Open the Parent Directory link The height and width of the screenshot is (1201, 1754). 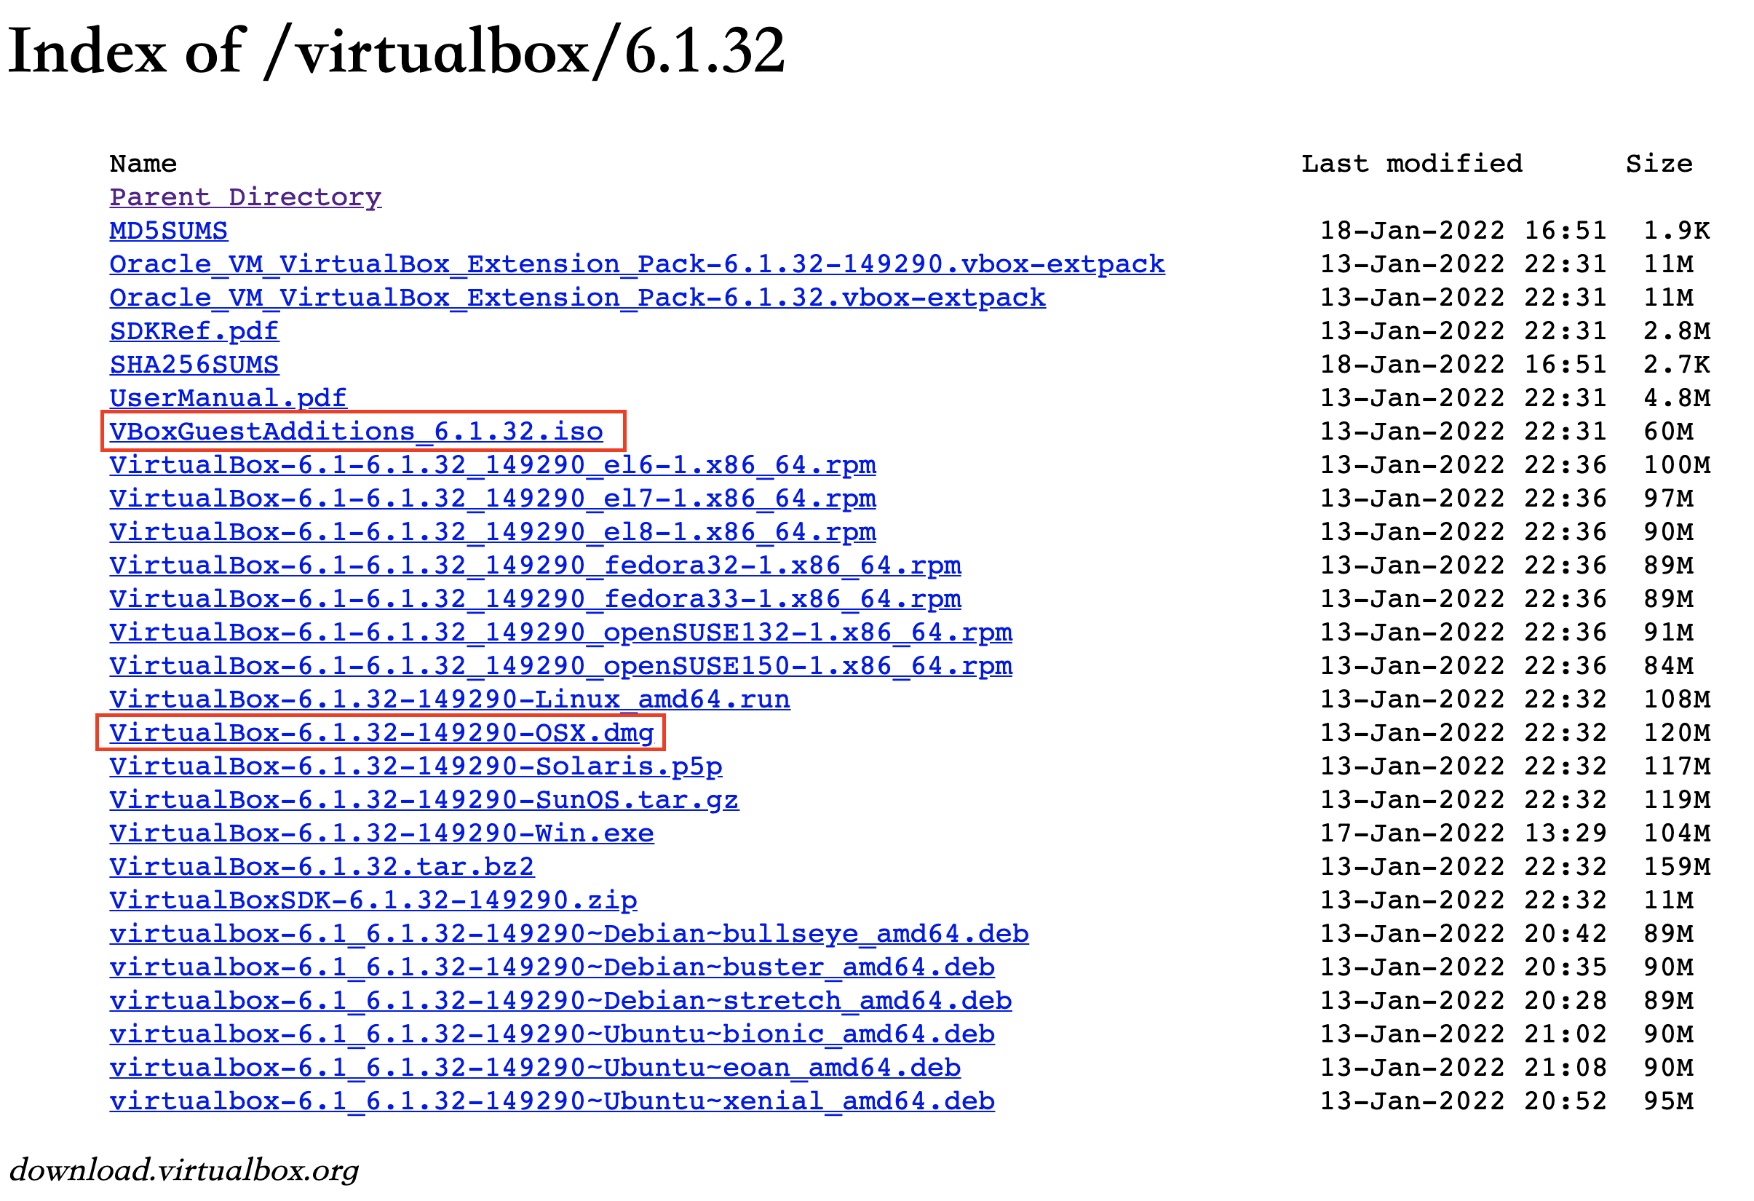(245, 197)
